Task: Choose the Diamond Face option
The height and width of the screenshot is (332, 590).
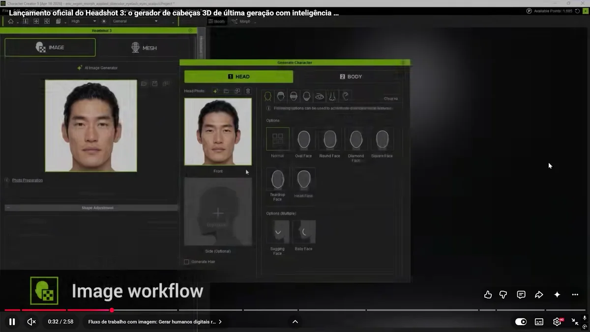Action: pos(356,139)
